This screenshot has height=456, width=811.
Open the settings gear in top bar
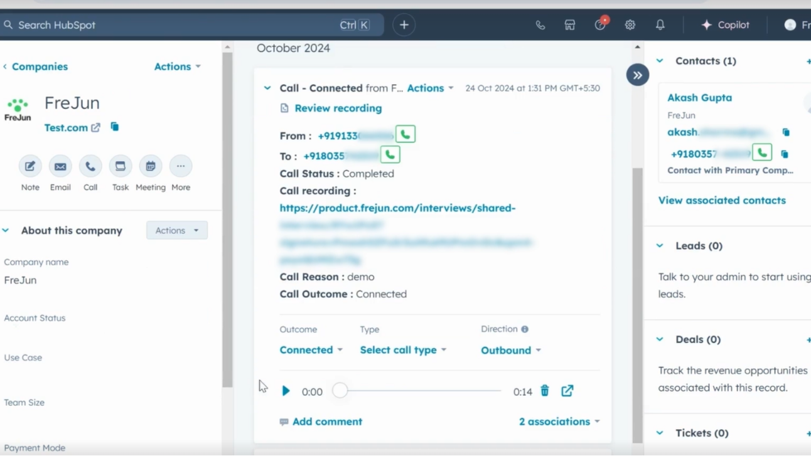point(630,25)
